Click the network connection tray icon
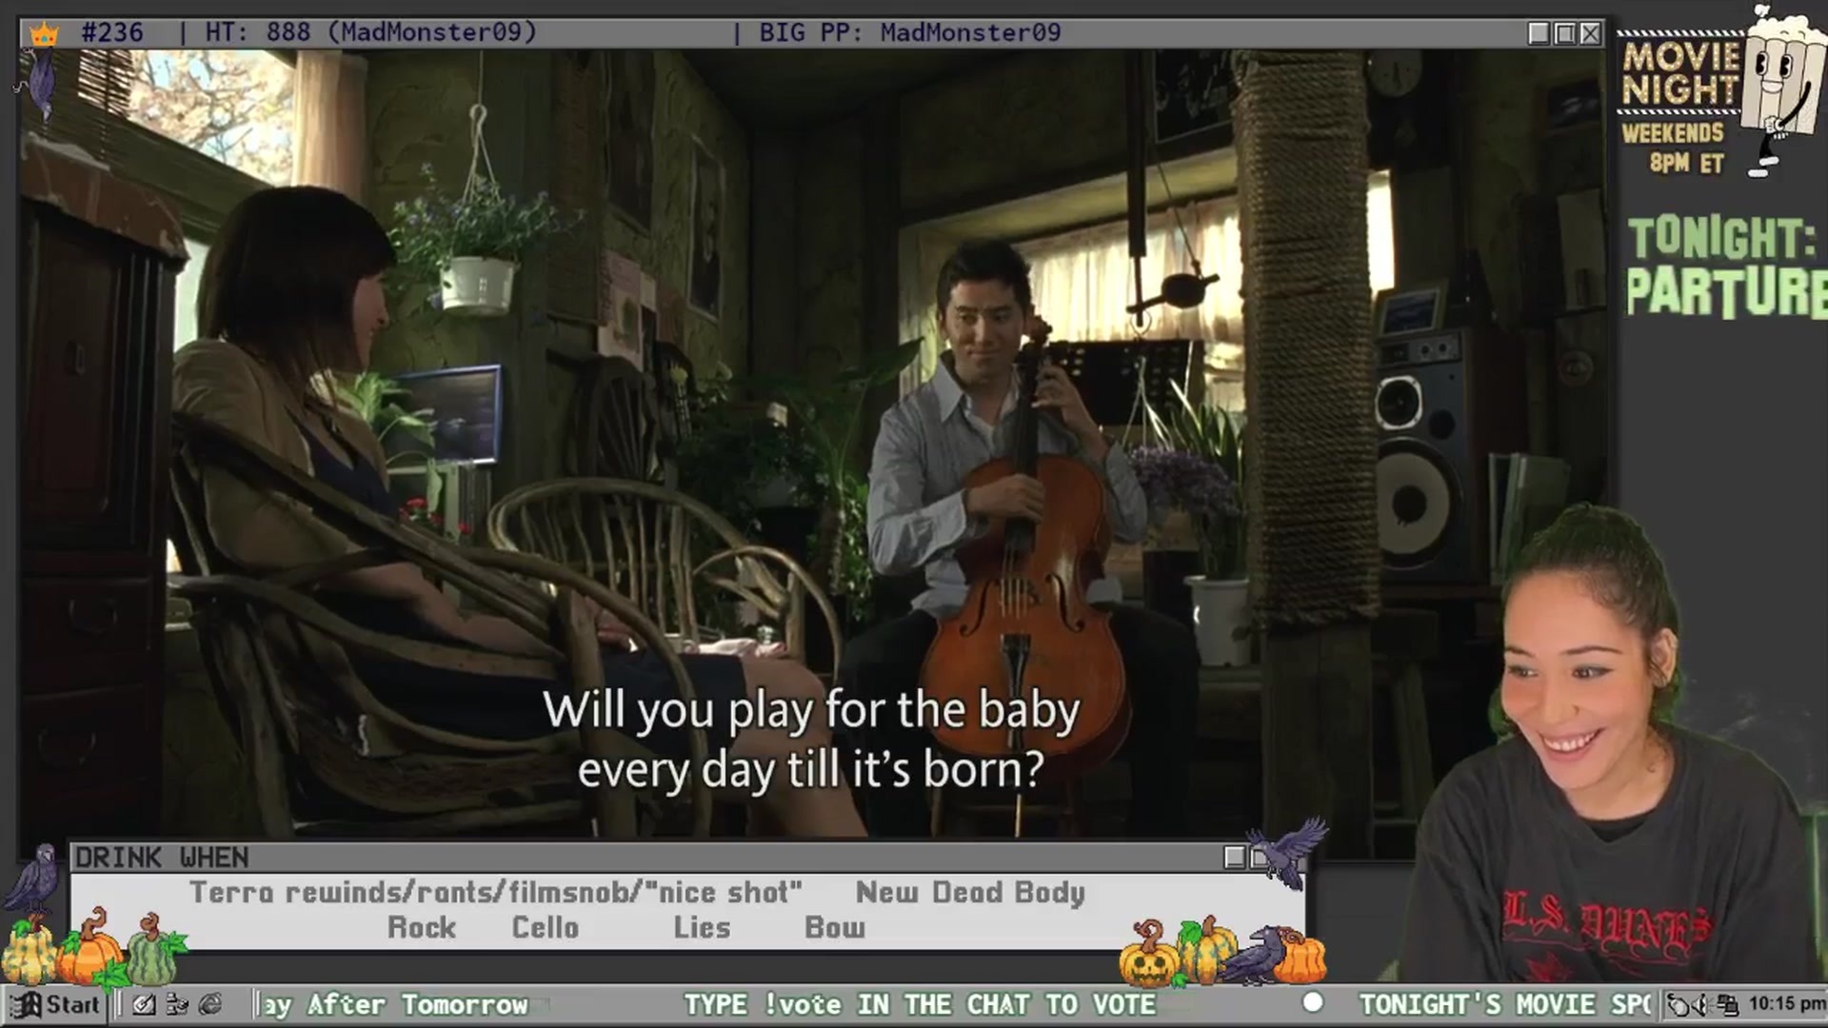This screenshot has width=1828, height=1028. pos(1726,1004)
